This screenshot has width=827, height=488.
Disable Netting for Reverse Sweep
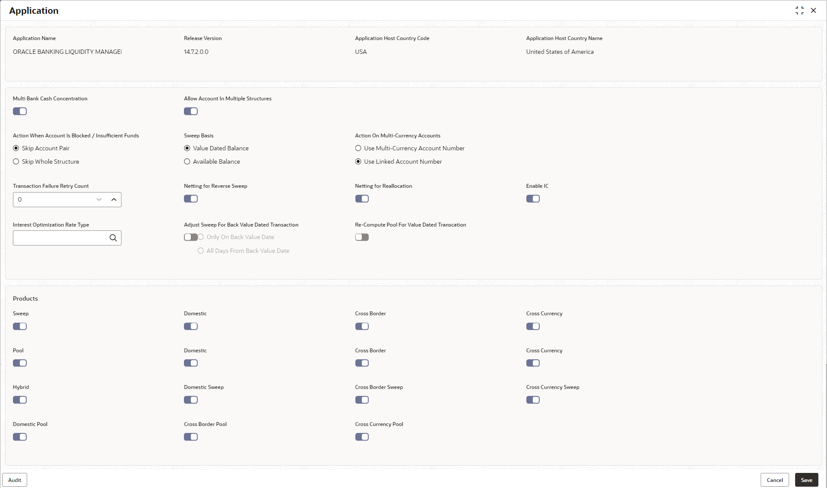191,199
